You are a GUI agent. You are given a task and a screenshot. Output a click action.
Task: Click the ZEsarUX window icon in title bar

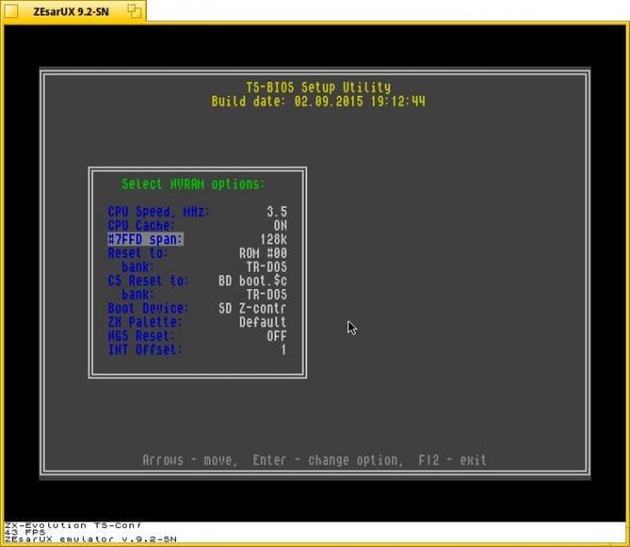[11, 11]
